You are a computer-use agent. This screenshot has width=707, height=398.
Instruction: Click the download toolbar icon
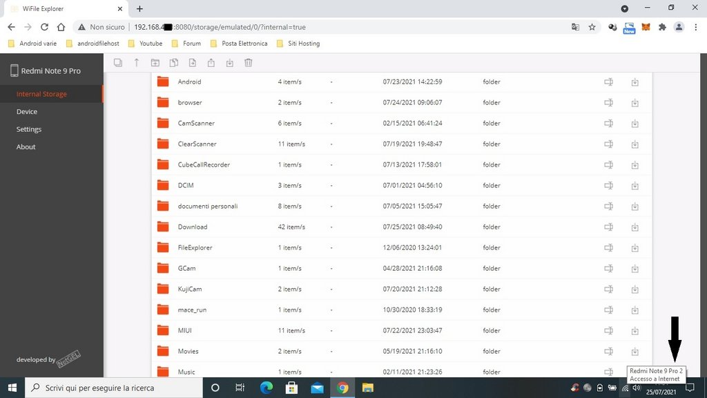pyautogui.click(x=229, y=63)
